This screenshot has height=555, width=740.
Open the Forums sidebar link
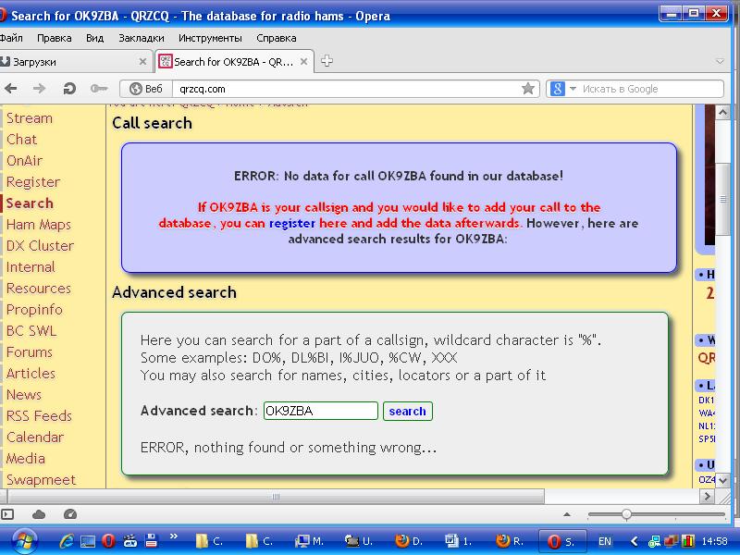(x=30, y=351)
